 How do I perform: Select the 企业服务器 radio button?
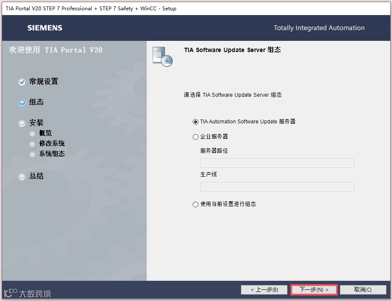coord(195,137)
